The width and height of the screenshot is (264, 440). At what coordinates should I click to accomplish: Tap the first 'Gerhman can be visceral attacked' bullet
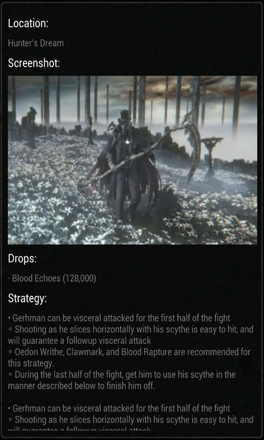click(x=119, y=318)
